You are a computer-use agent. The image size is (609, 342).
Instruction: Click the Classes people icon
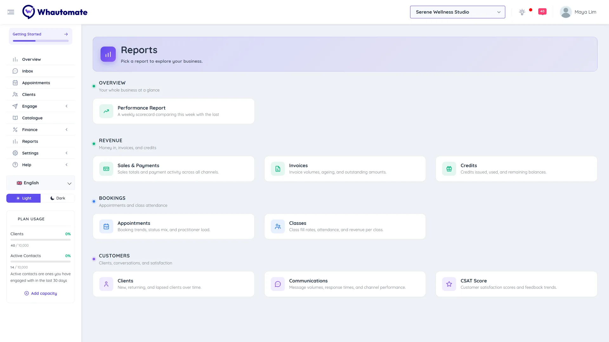tap(278, 226)
